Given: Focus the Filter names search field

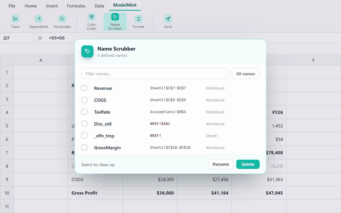Looking at the screenshot, I should click(x=155, y=74).
